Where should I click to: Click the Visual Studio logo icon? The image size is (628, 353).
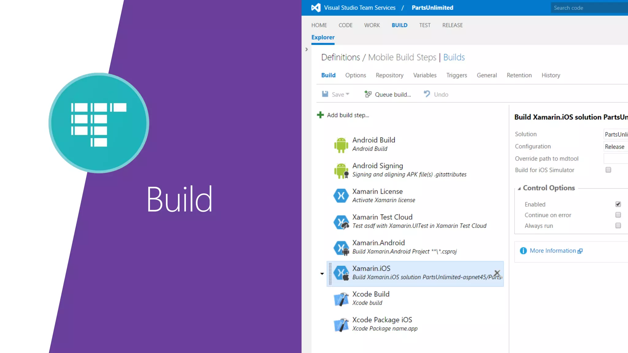pyautogui.click(x=316, y=8)
